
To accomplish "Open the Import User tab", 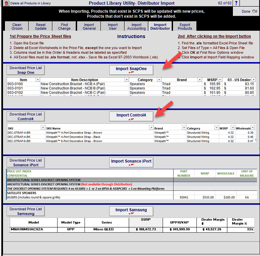I will [113, 26].
